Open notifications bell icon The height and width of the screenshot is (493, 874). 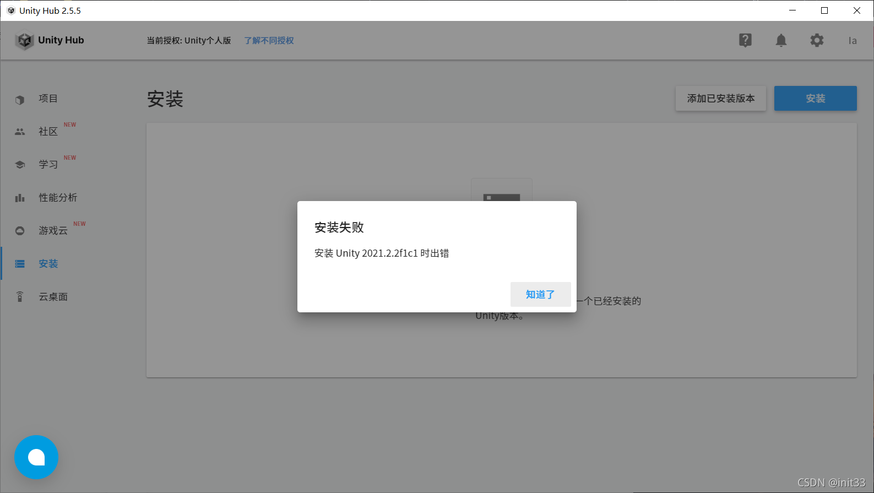point(781,40)
